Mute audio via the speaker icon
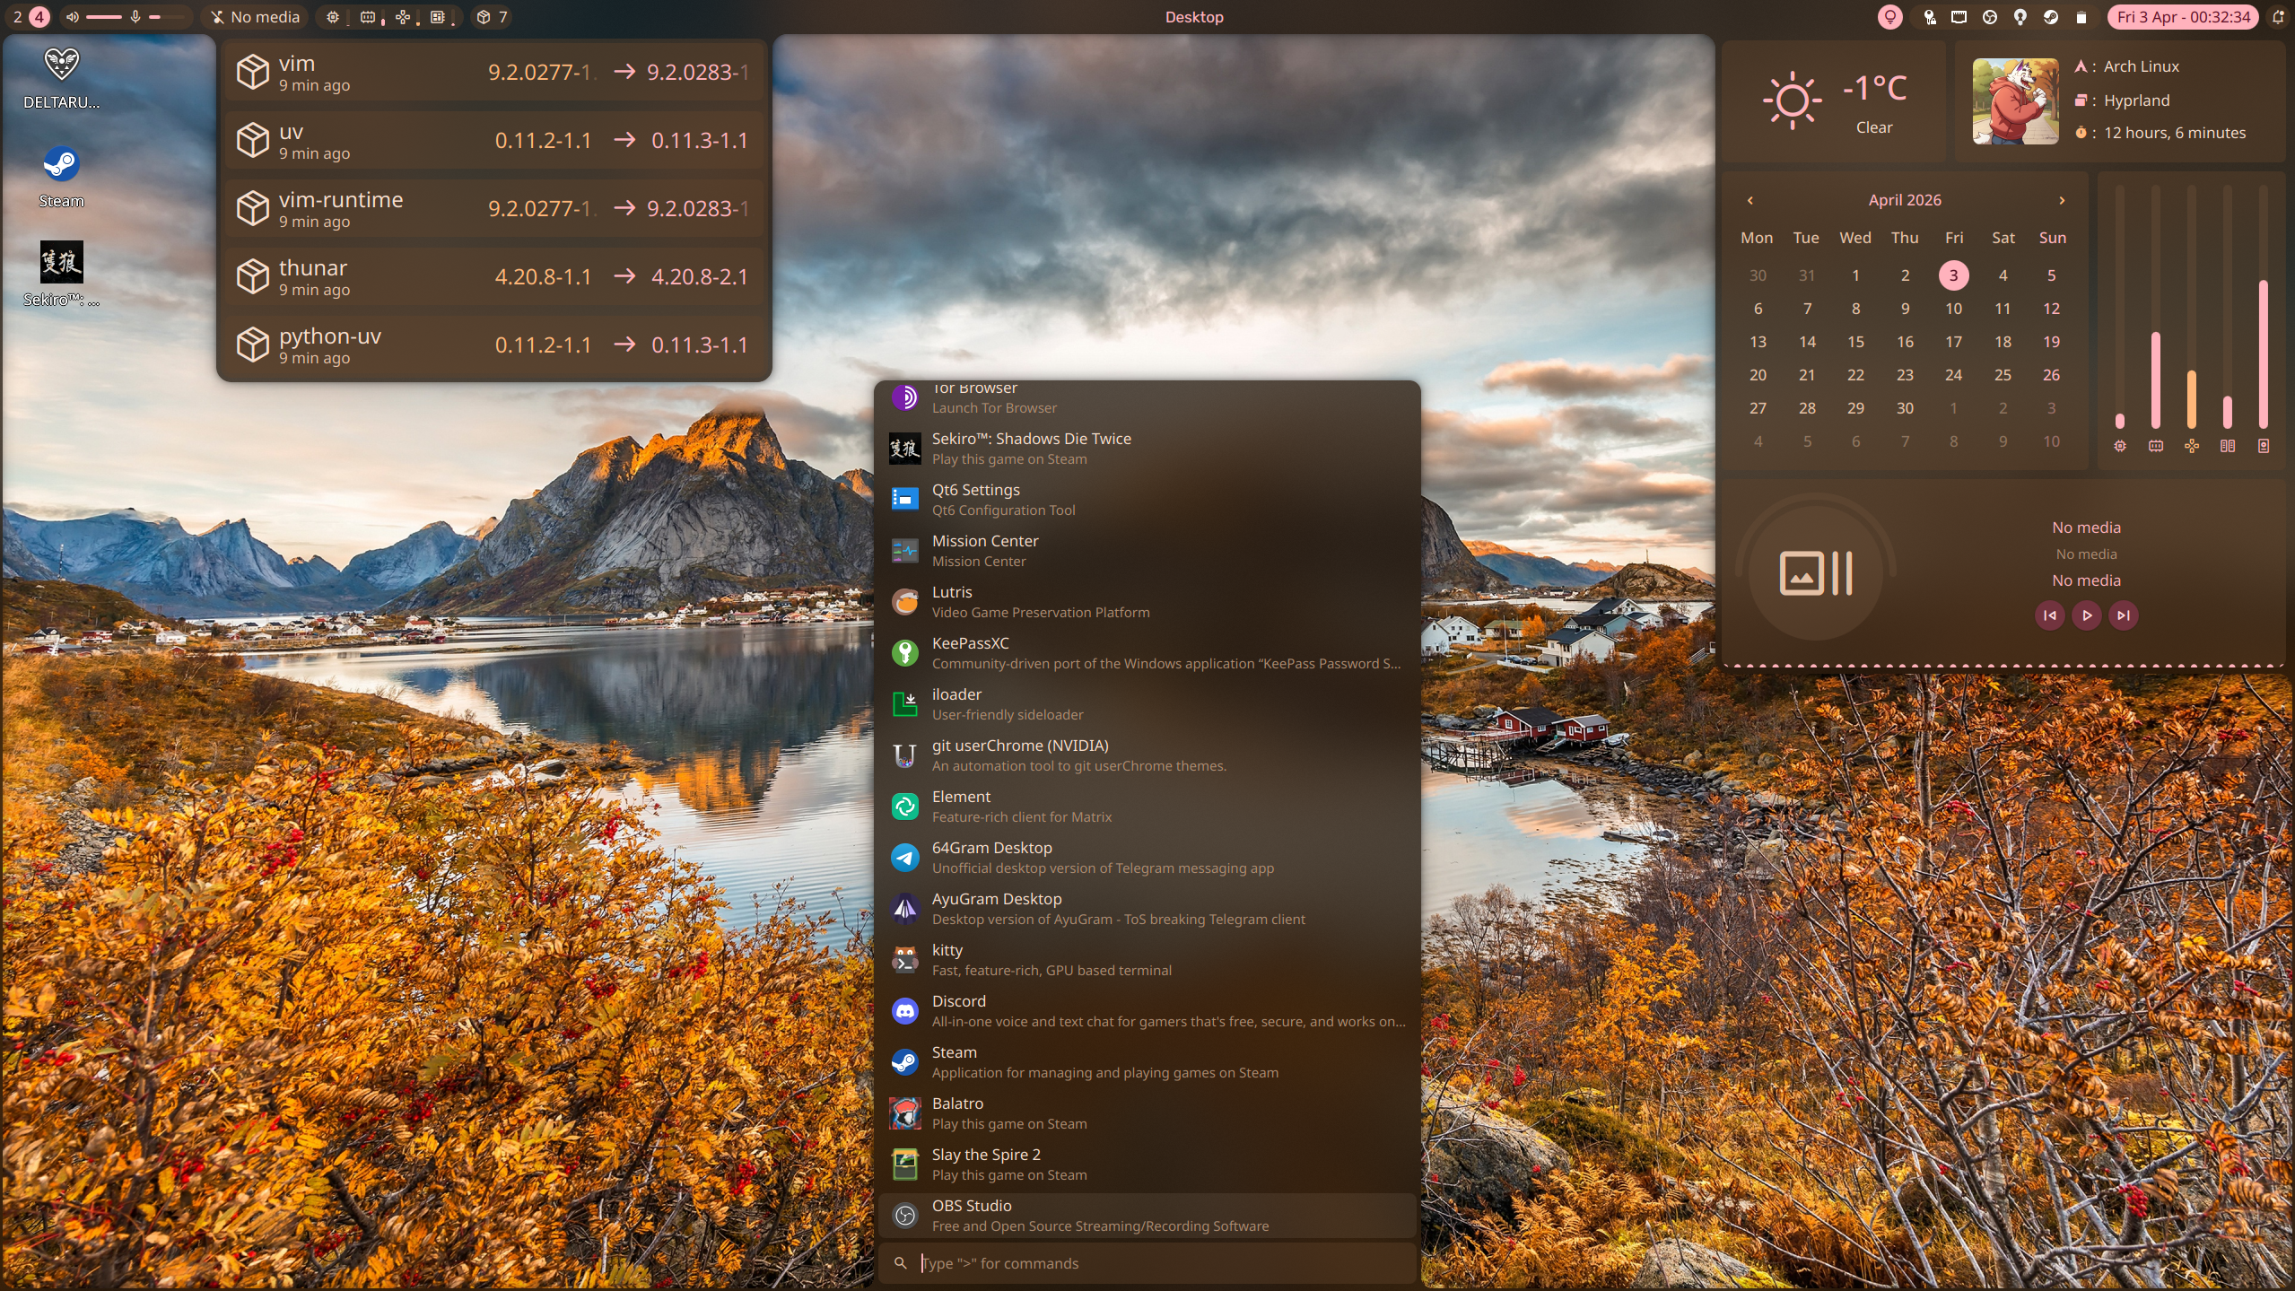Screen dimensions: 2295x1291 click(73, 17)
